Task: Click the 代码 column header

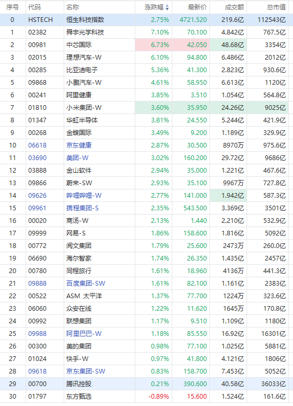Action: 34,7
